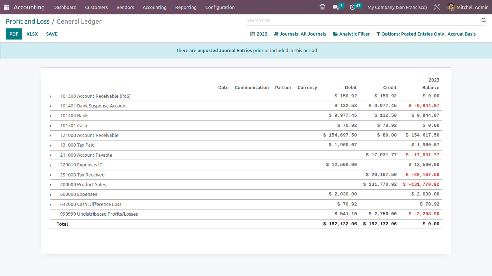Image resolution: width=492 pixels, height=276 pixels.
Task: Click the Accounting app title
Action: (x=29, y=7)
